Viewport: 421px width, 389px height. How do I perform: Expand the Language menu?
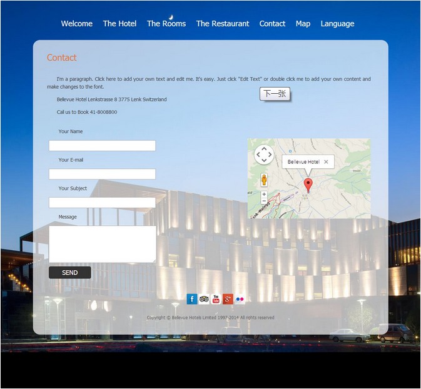337,24
